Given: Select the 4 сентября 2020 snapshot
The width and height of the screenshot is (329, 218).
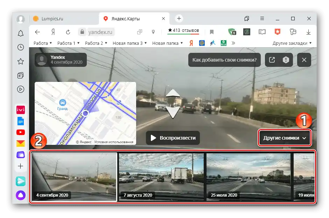Looking at the screenshot, I should coord(74,177).
